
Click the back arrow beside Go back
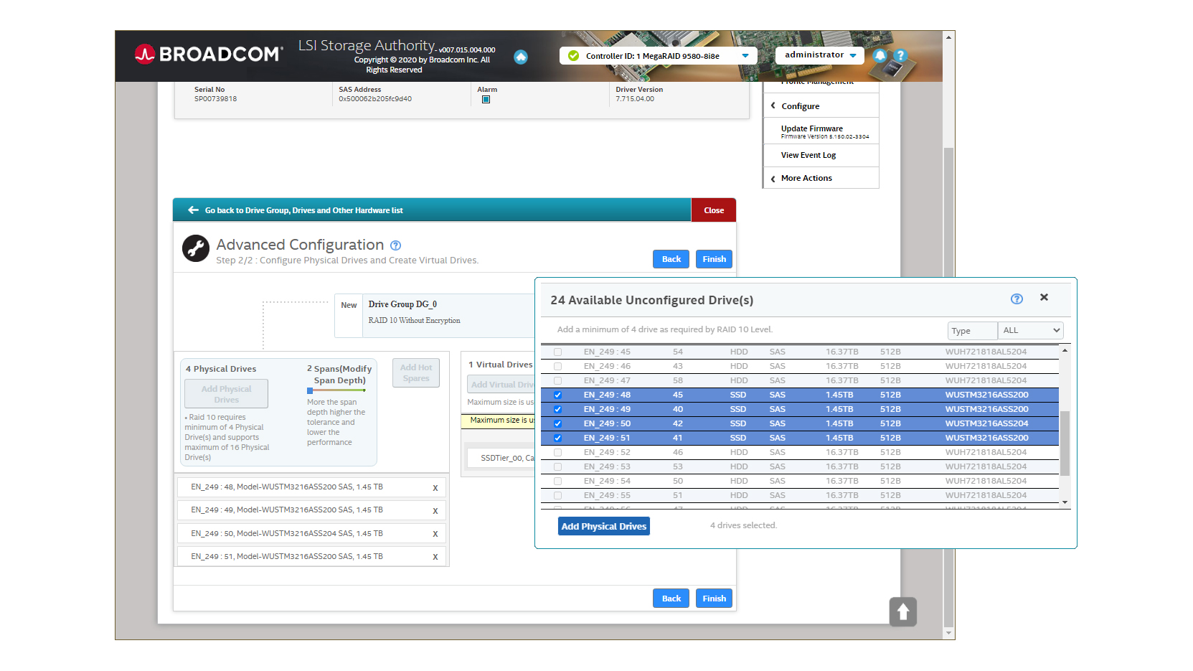[x=193, y=210]
